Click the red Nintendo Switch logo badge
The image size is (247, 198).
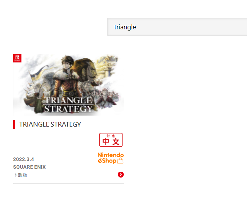tap(17, 58)
